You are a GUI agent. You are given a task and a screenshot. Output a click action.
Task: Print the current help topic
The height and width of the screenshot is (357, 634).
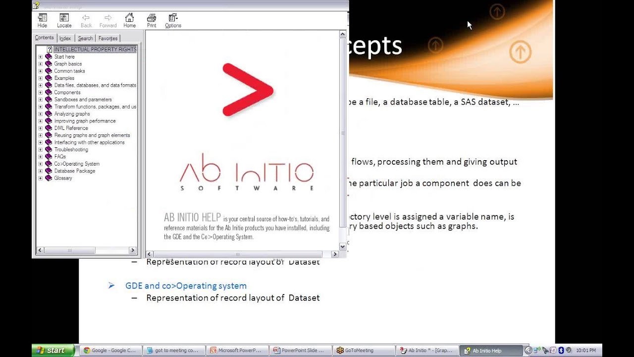point(152,21)
